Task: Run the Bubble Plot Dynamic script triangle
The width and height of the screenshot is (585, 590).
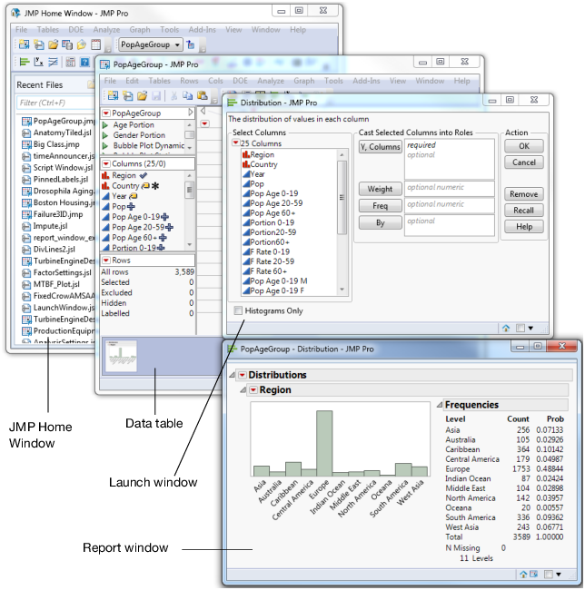Action: coord(105,145)
